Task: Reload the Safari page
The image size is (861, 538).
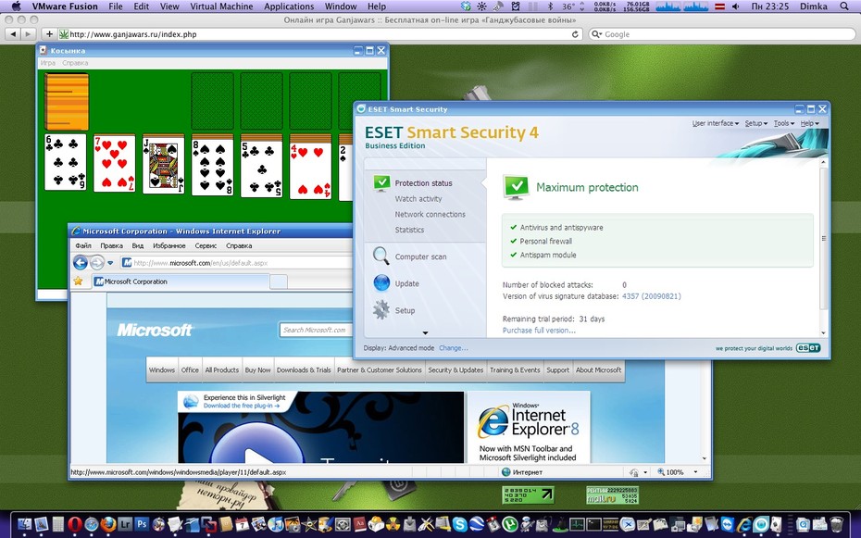Action: (x=575, y=34)
